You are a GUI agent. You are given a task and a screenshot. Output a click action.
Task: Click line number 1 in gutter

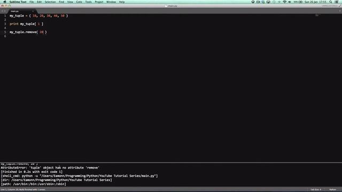coord(5,15)
